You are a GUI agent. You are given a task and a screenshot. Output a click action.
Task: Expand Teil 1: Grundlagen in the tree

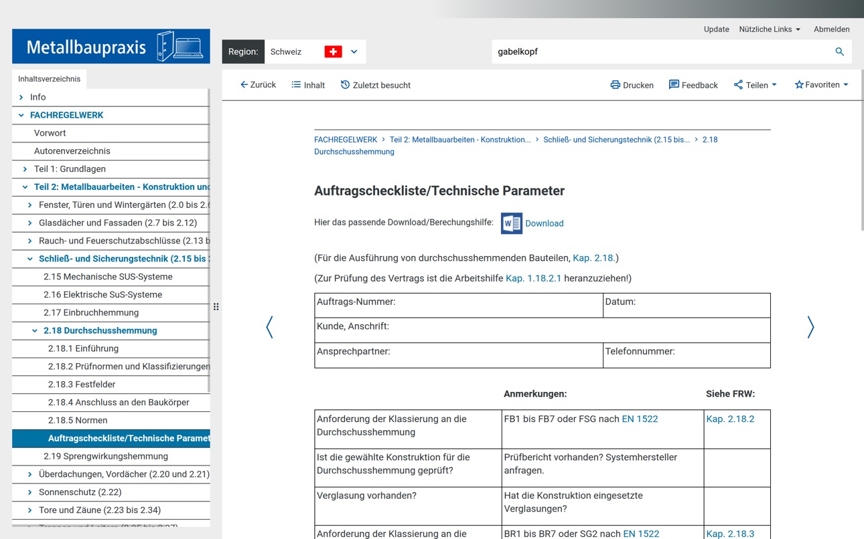point(25,169)
